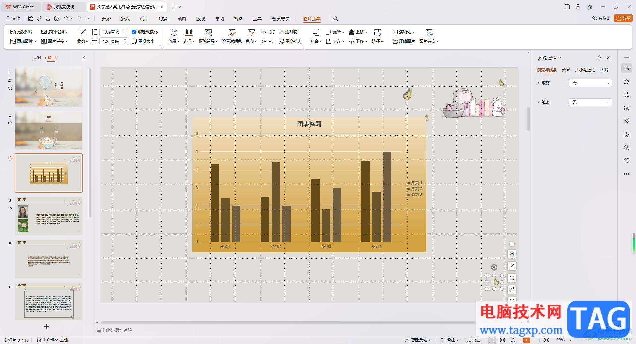Click the Set Transparent Color (设置透明色) icon

tap(232, 32)
